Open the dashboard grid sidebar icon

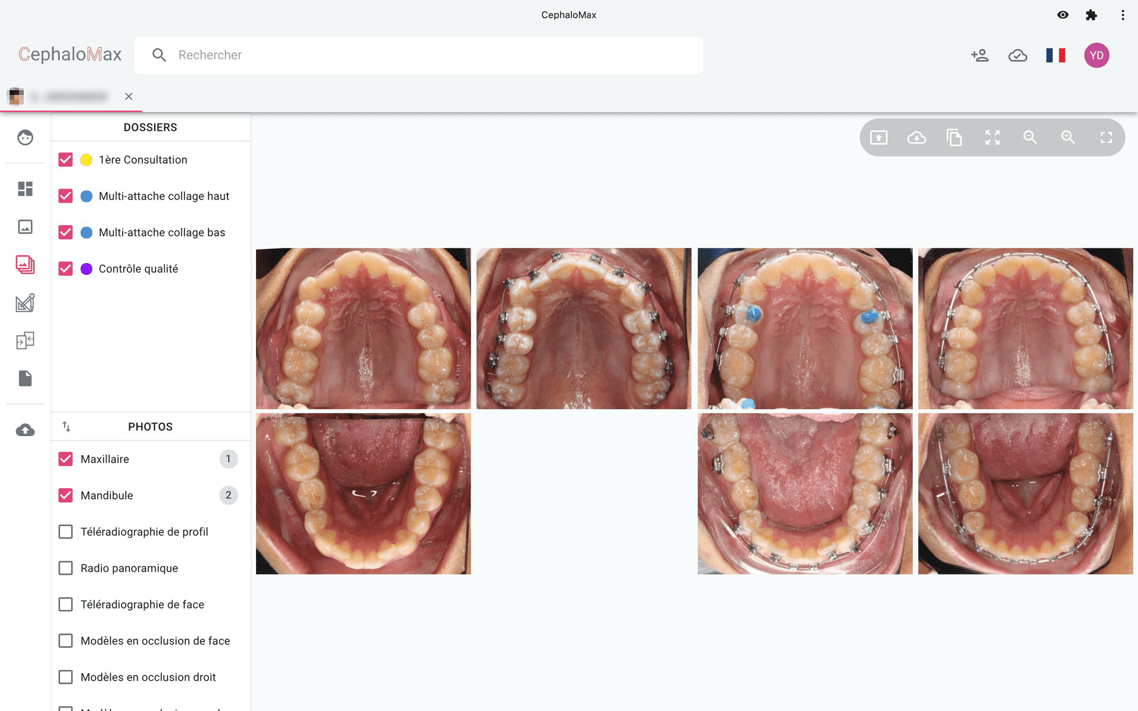click(25, 189)
